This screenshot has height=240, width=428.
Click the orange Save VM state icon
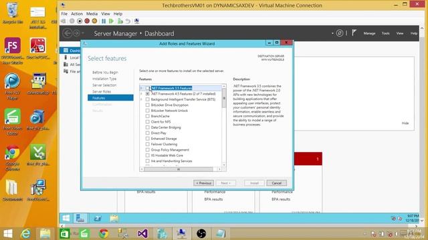94,21
